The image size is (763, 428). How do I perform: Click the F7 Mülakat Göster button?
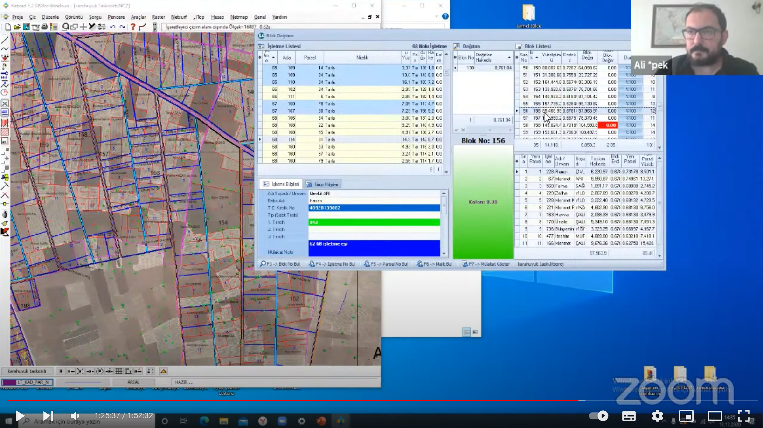[486, 264]
